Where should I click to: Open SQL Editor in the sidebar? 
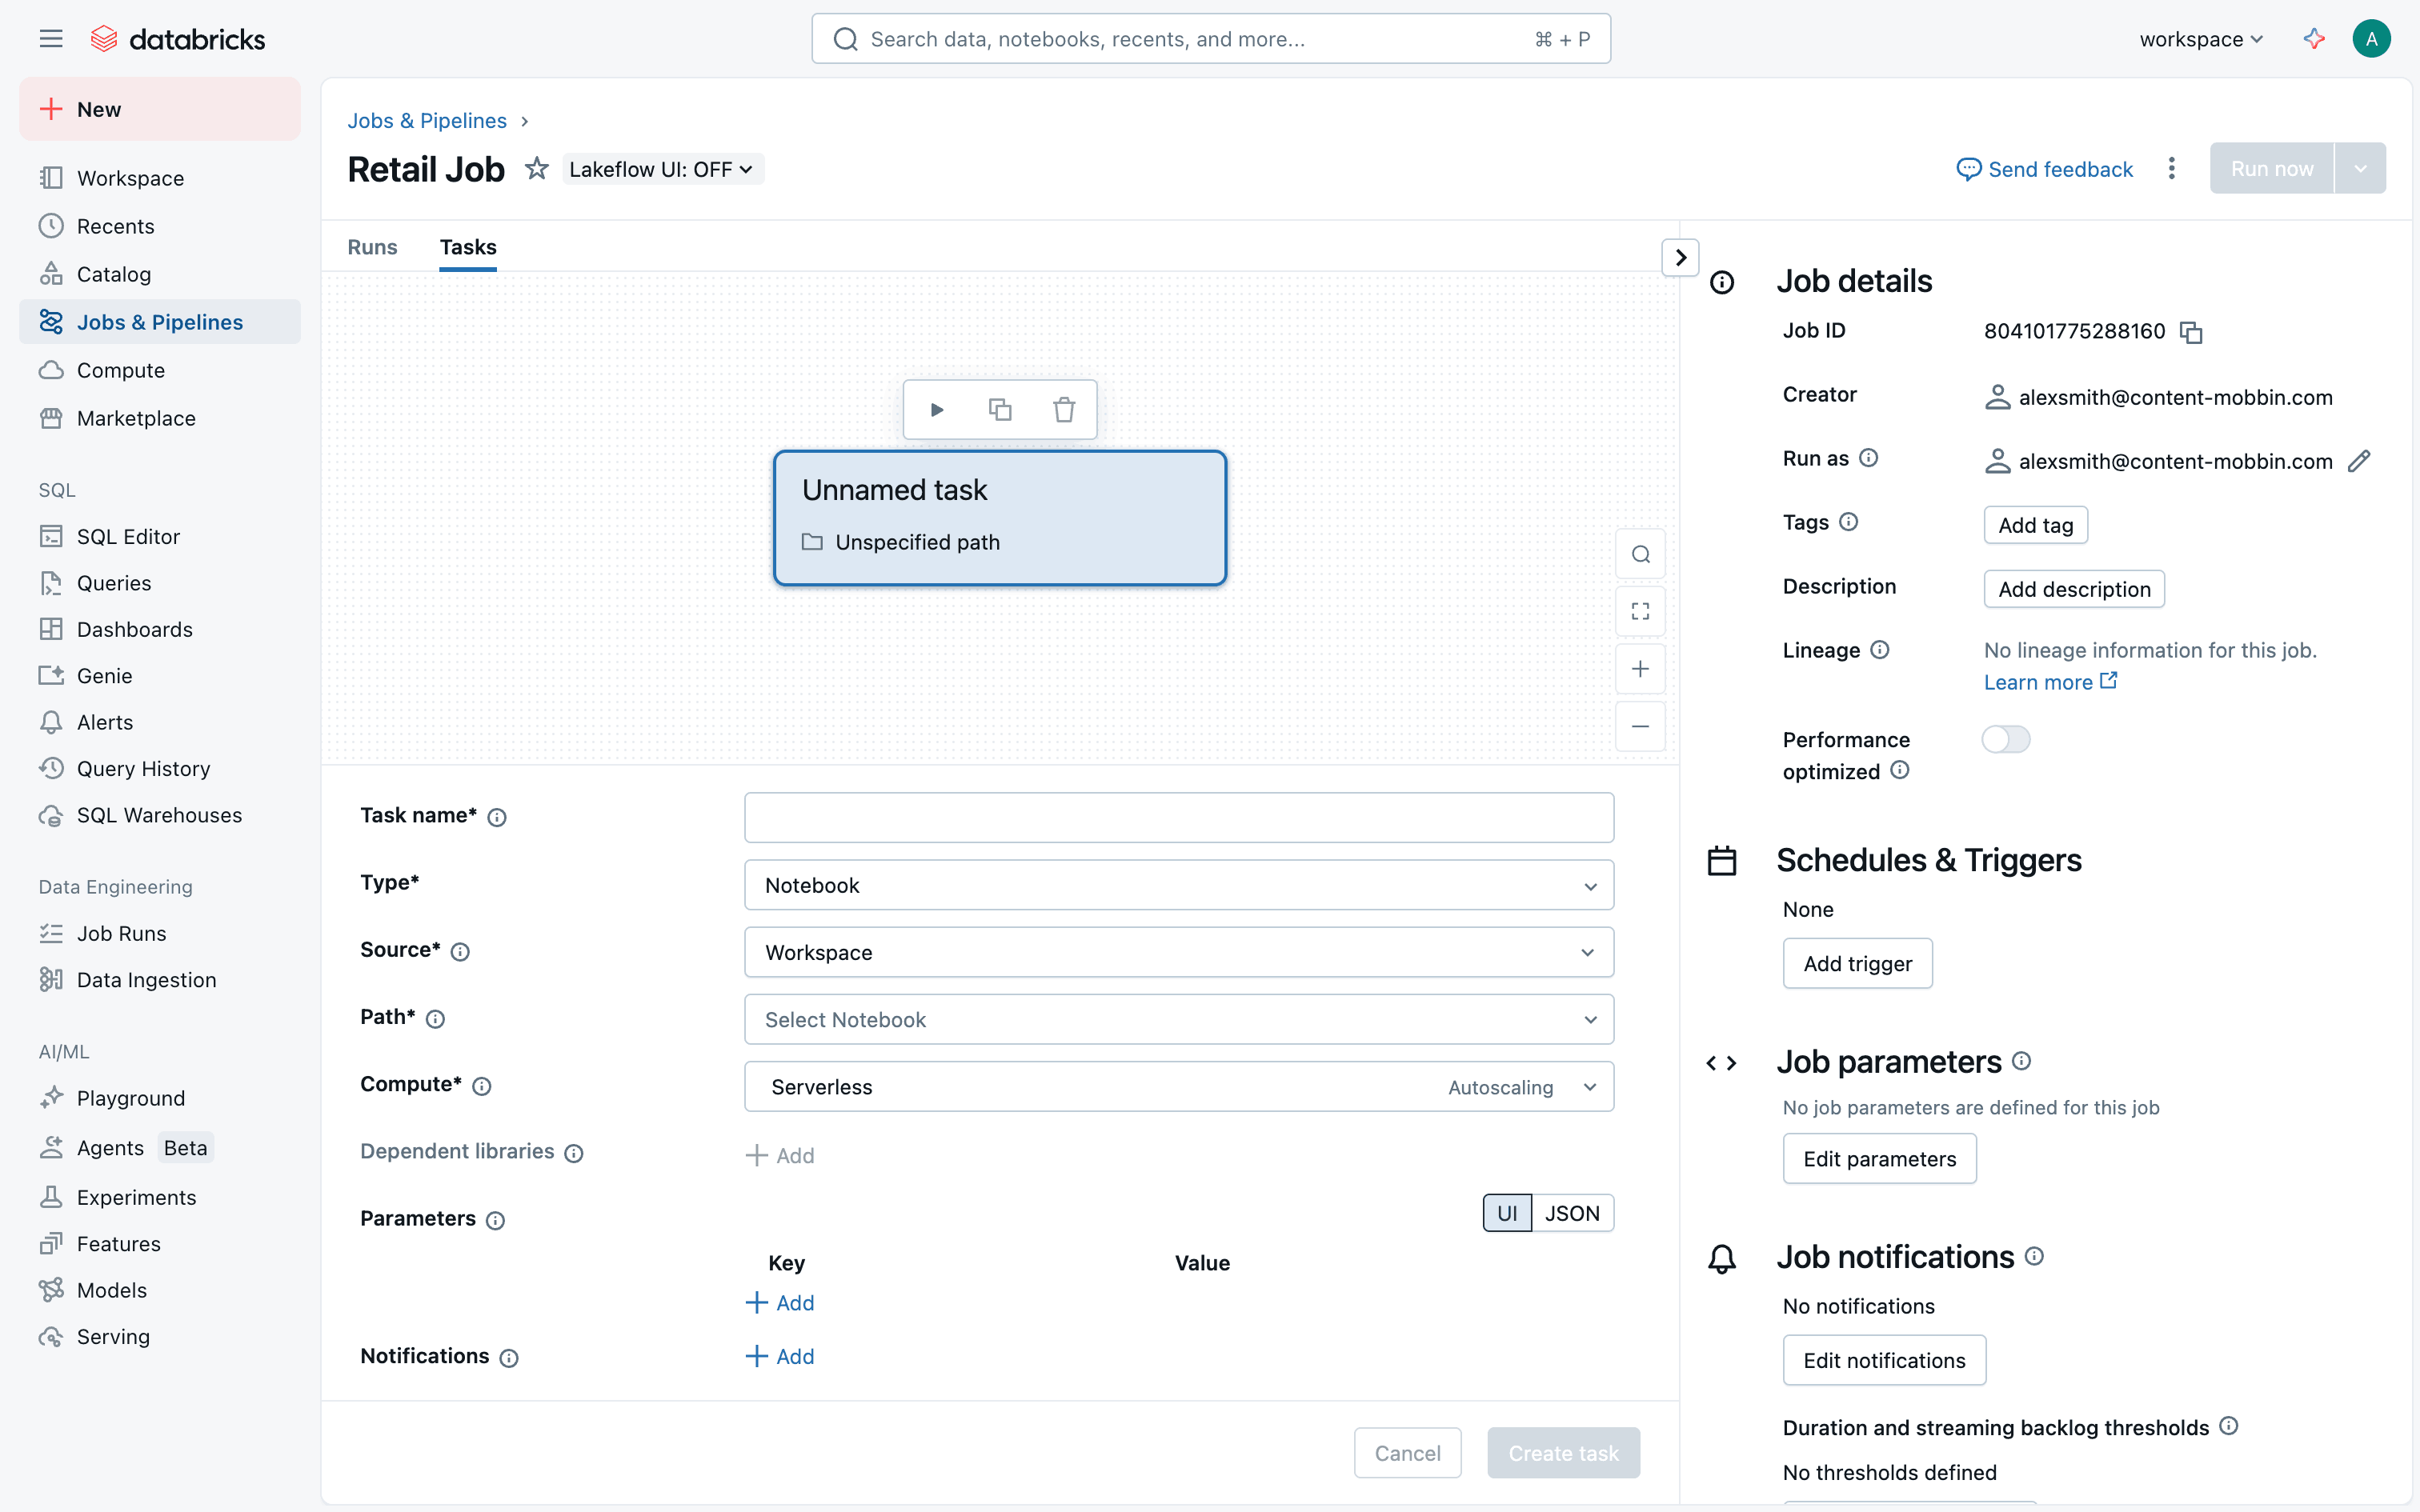(x=128, y=537)
